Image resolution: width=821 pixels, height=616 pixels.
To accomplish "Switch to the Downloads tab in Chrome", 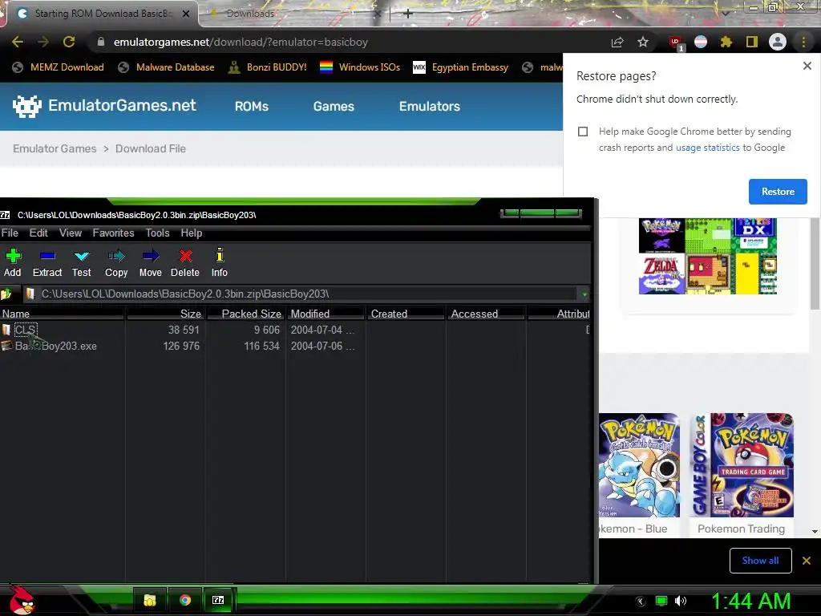I will 293,14.
